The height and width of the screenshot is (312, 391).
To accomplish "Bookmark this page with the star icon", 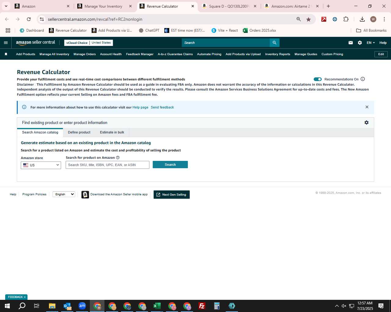I will pos(309,19).
